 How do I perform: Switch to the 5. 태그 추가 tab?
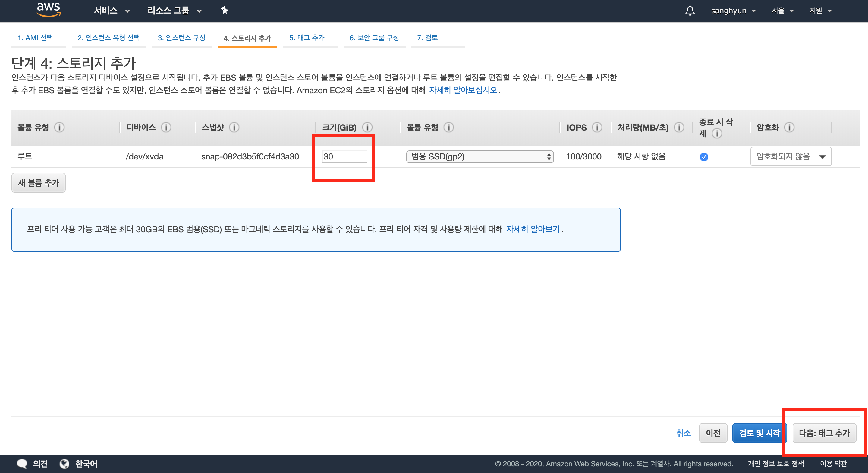(x=307, y=38)
